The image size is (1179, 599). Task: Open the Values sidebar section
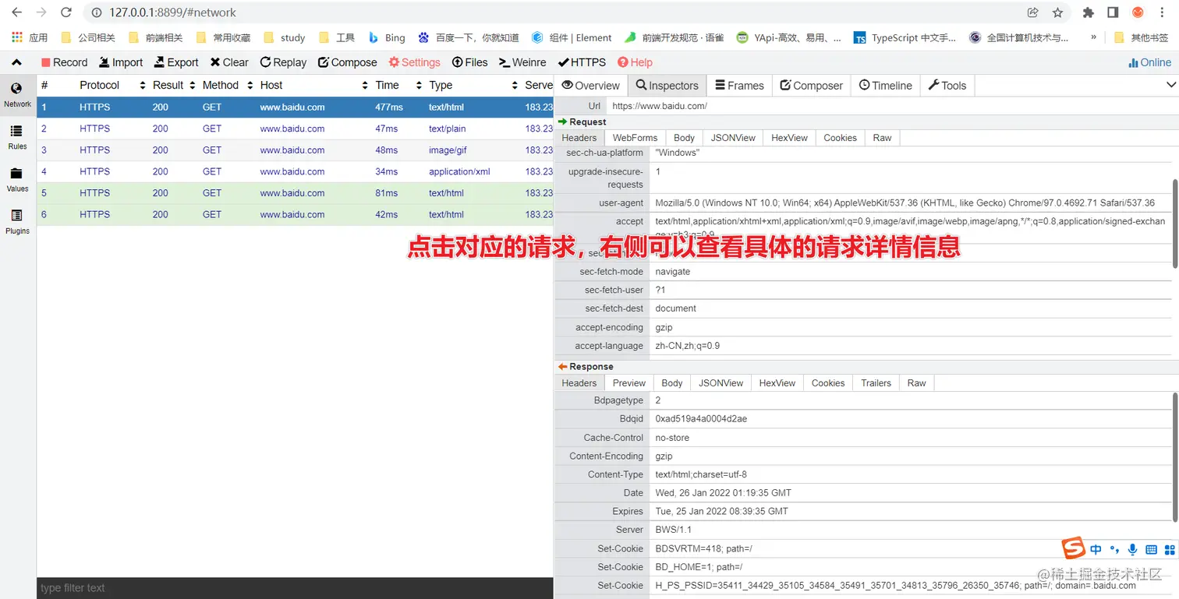click(17, 179)
